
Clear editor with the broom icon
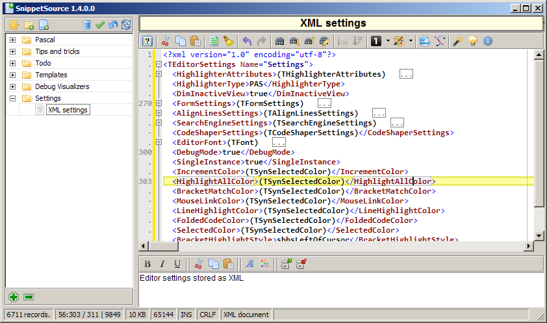point(229,41)
